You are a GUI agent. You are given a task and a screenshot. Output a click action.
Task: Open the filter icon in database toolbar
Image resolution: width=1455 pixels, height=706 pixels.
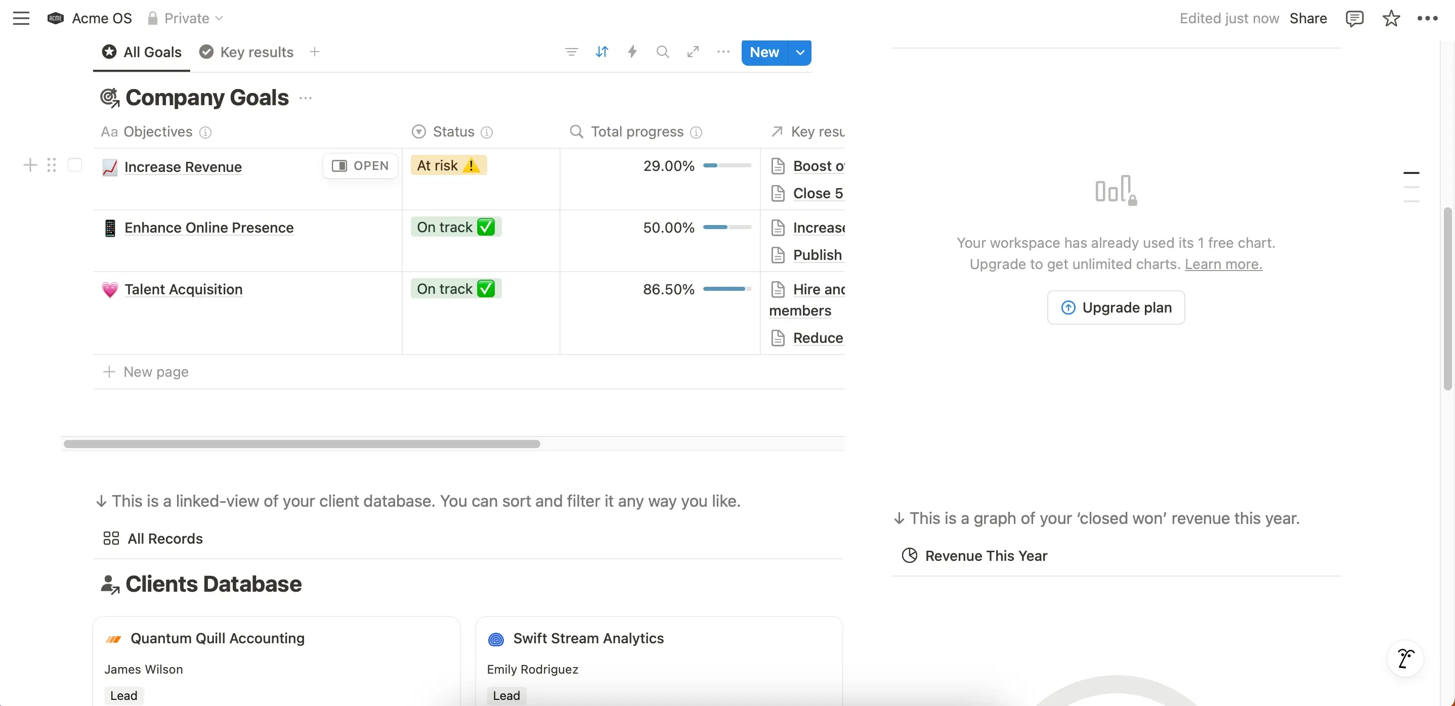pos(571,52)
